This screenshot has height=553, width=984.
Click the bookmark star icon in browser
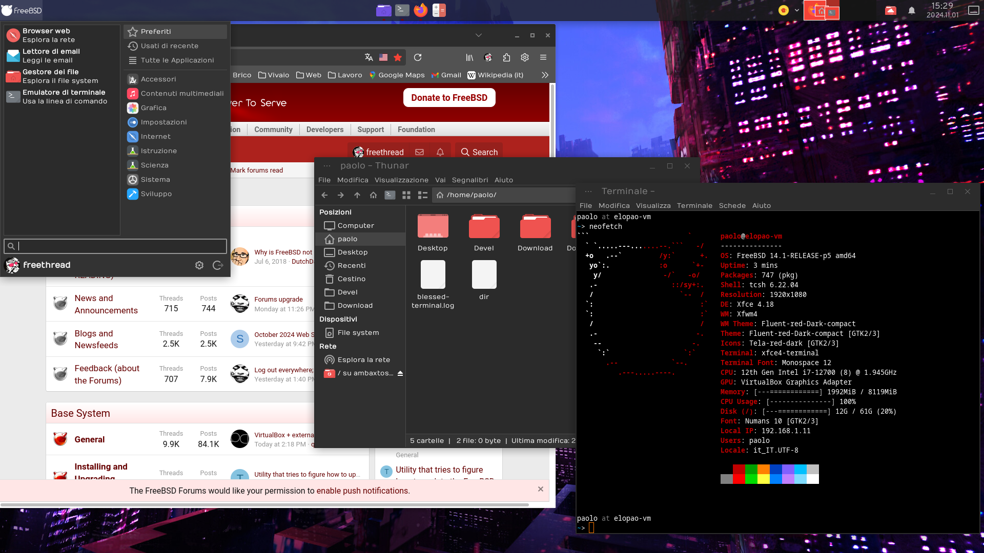coord(398,57)
